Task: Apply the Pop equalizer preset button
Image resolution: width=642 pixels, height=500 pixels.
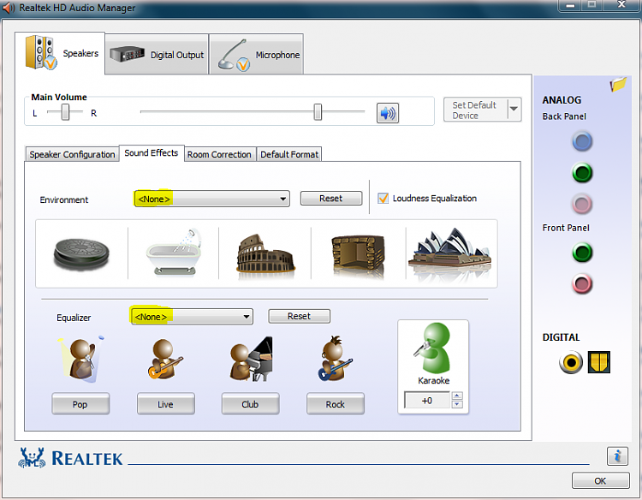Action: 80,404
